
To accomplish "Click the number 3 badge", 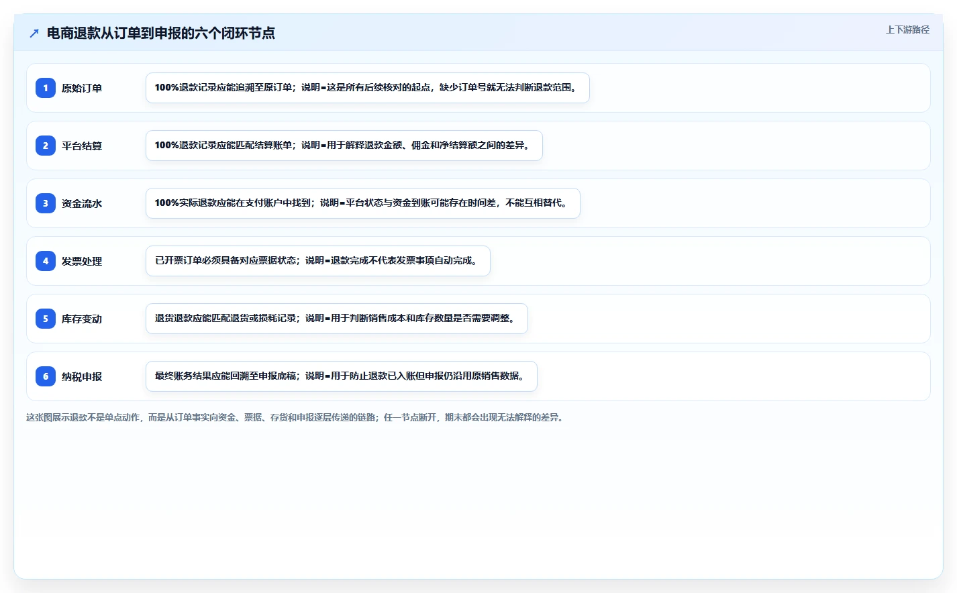I will click(x=46, y=203).
